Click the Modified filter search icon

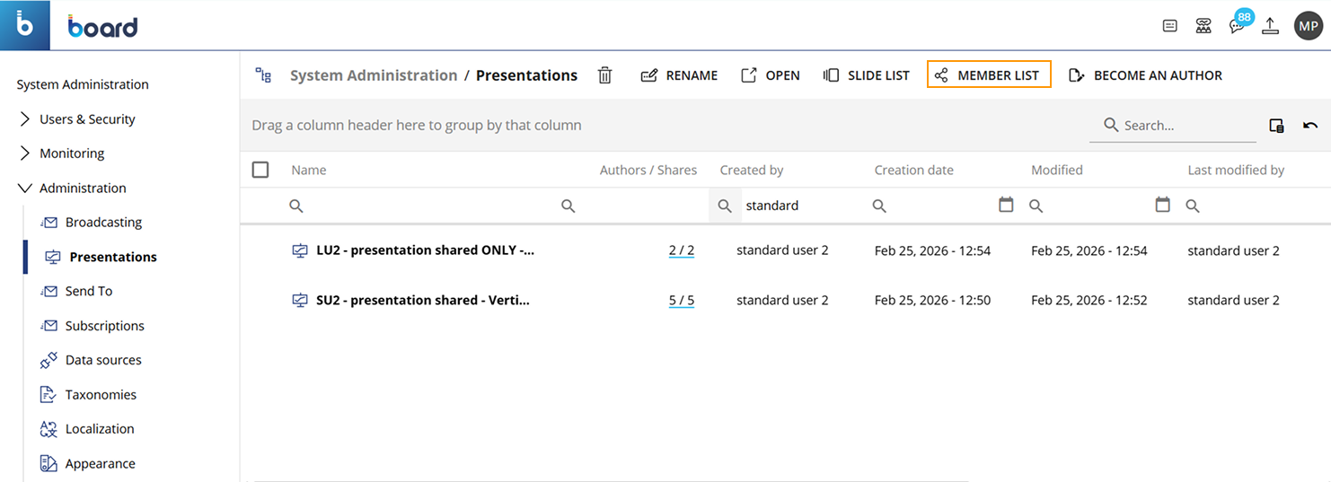(1036, 206)
